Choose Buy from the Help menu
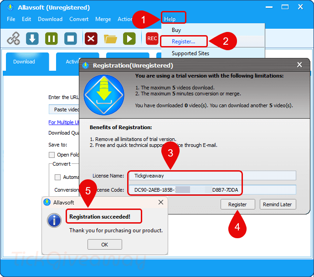The width and height of the screenshot is (314, 277). pyautogui.click(x=213, y=30)
